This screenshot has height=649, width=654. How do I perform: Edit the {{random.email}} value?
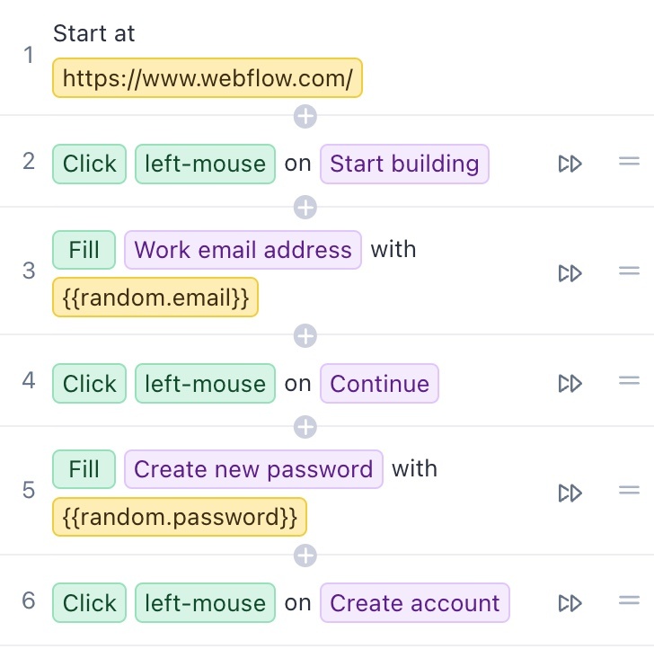155,298
